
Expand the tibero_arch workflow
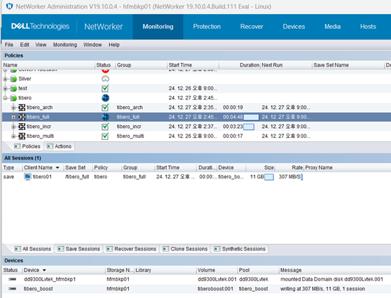[x=13, y=108]
